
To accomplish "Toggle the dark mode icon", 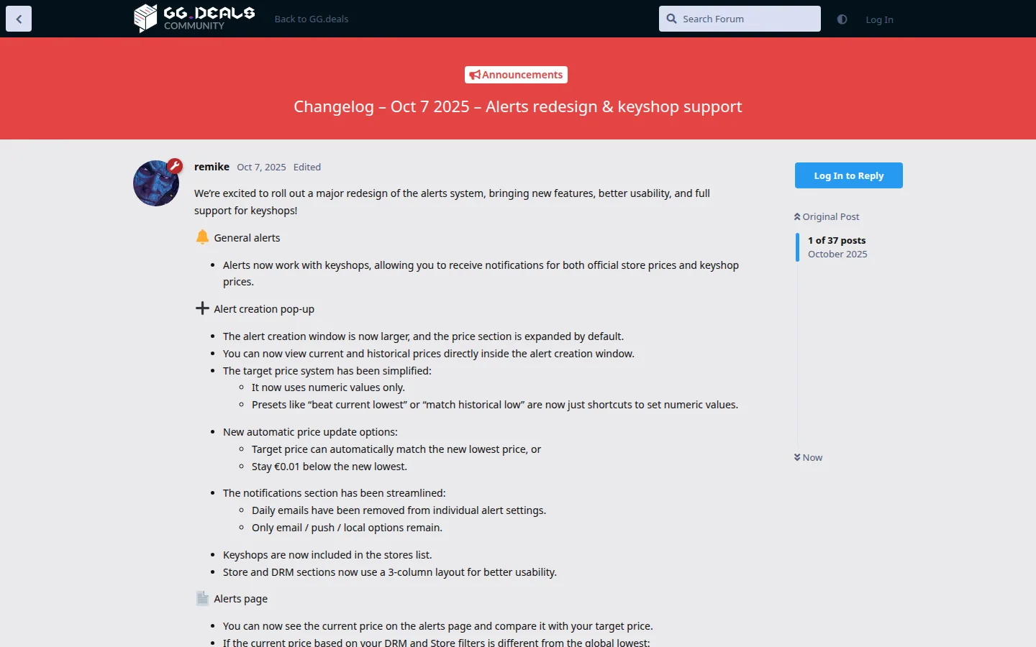I will coord(842,19).
